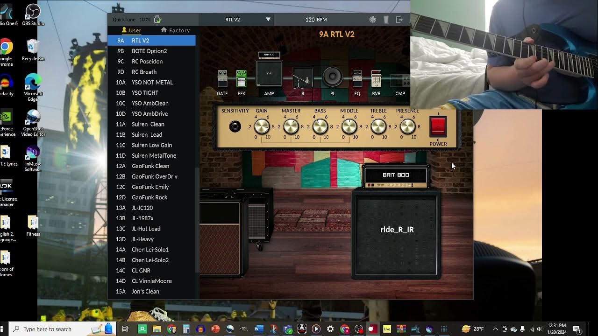
Task: Adjust the PRESENCE knob
Action: pyautogui.click(x=407, y=126)
